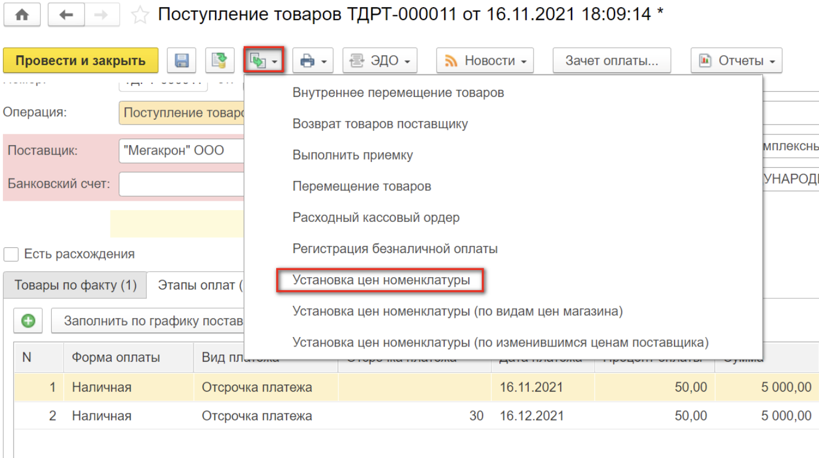Open the Новости dropdown
Screen dimensions: 819x458
tap(485, 60)
